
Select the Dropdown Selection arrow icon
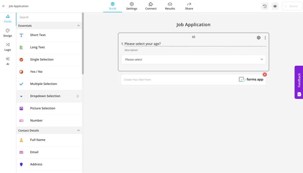click(x=21, y=96)
